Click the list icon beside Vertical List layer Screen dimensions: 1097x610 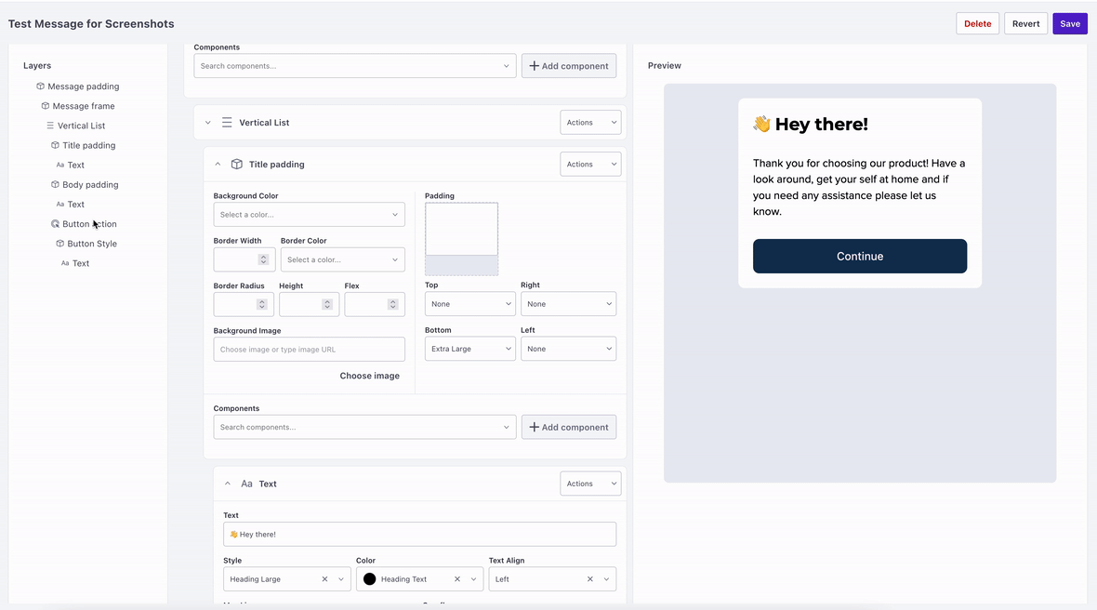point(50,126)
